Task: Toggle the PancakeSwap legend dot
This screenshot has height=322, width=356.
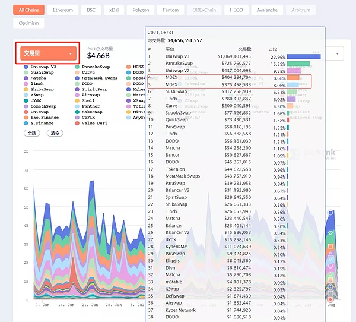Action: pyautogui.click(x=78, y=67)
